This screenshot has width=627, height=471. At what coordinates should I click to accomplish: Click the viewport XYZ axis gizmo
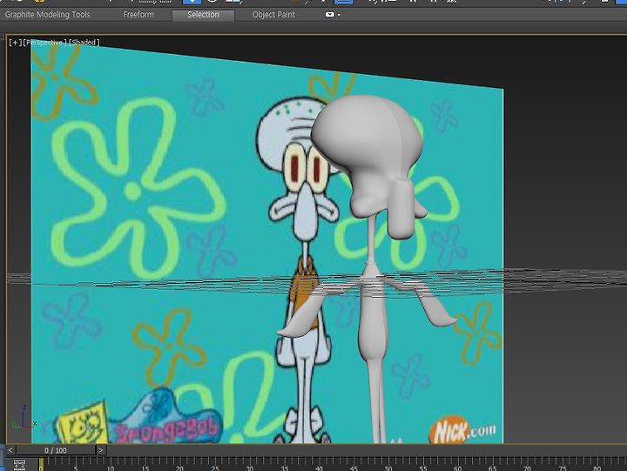24,418
